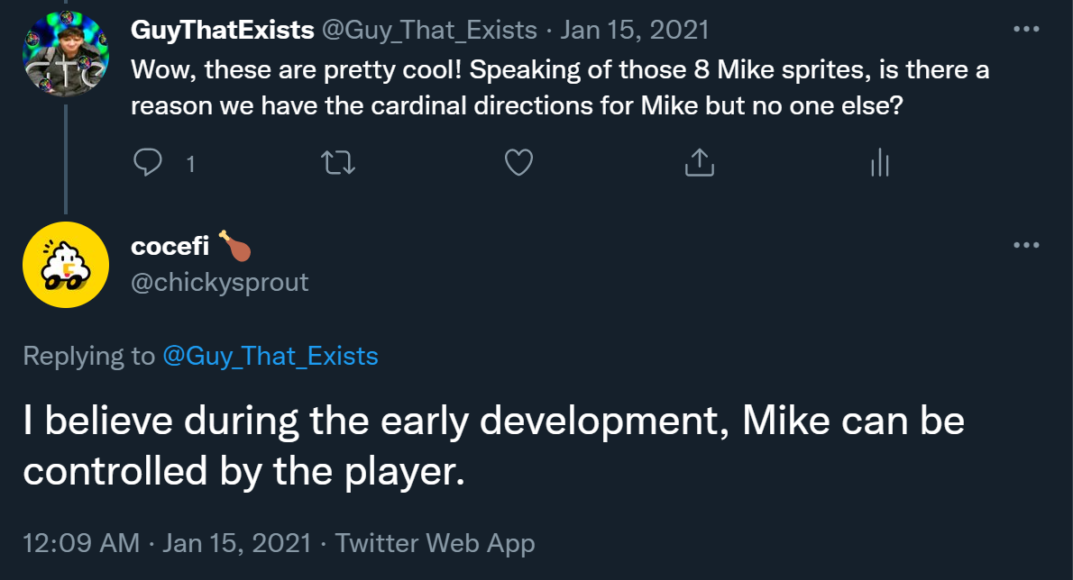Like the tweet with the heart icon
Screen dimensions: 1073x580
point(518,162)
